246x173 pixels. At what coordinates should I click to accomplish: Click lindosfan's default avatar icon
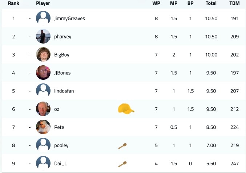[x=43, y=91]
